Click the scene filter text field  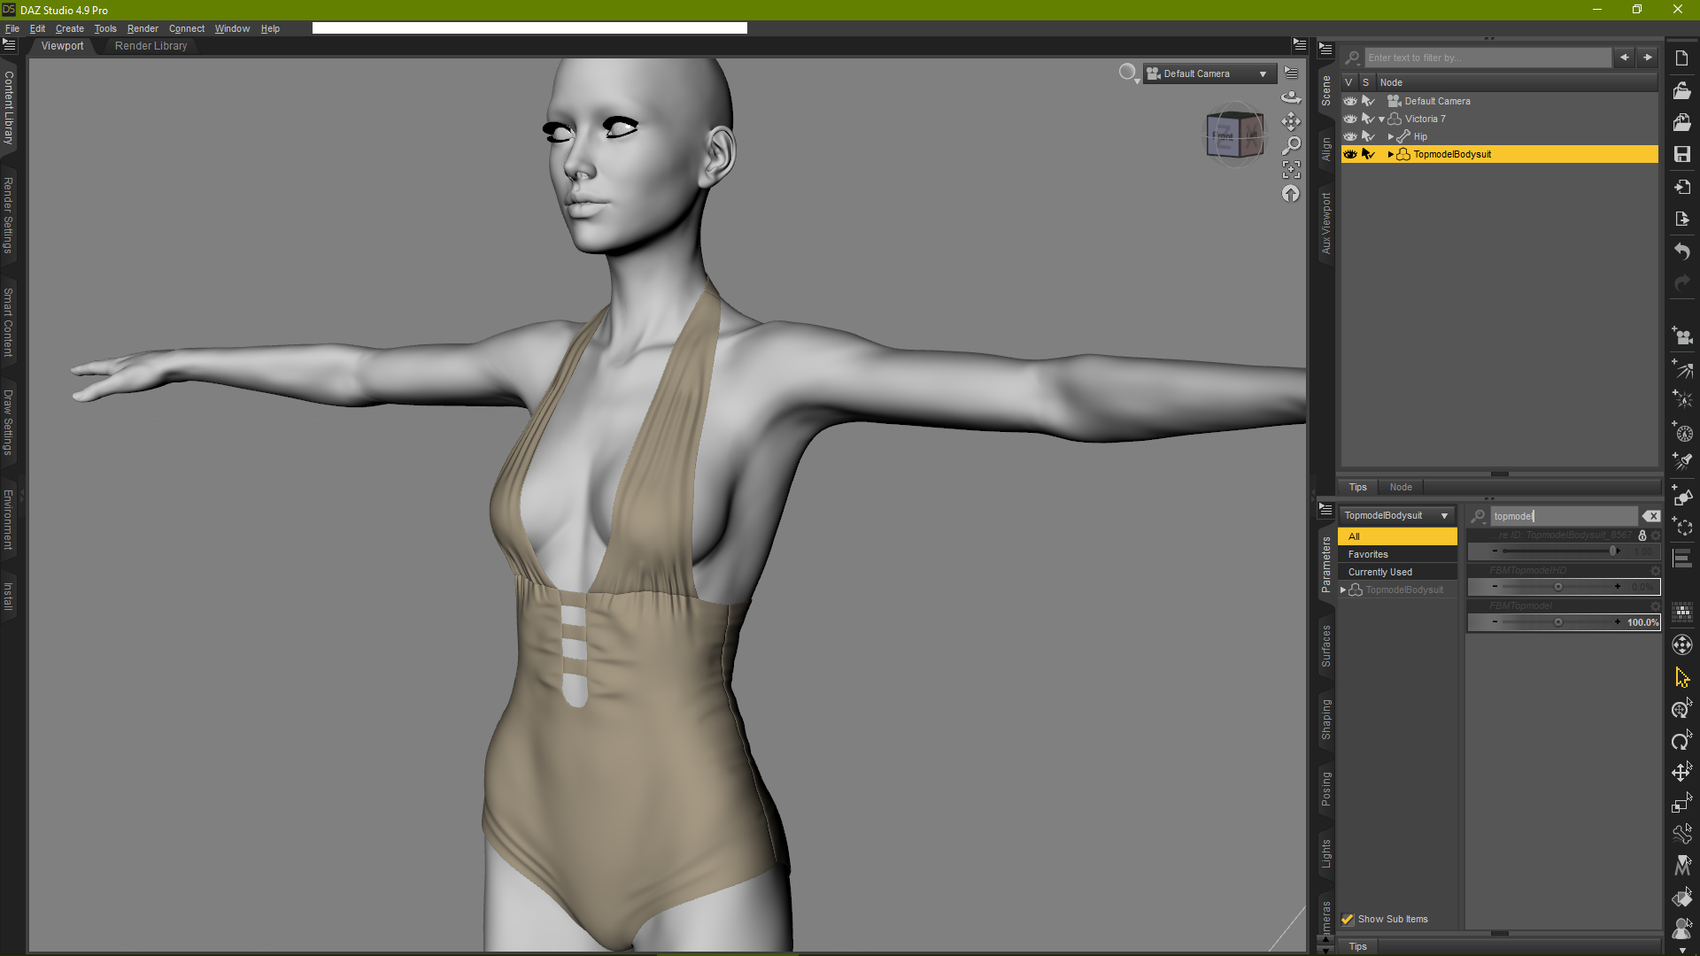coord(1487,58)
